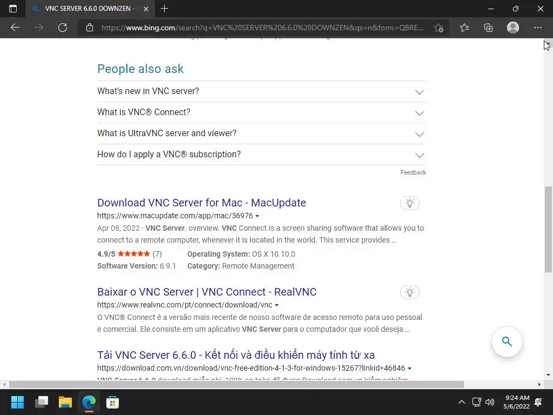
Task: Click the 4.9/5 star rating
Action: point(130,254)
